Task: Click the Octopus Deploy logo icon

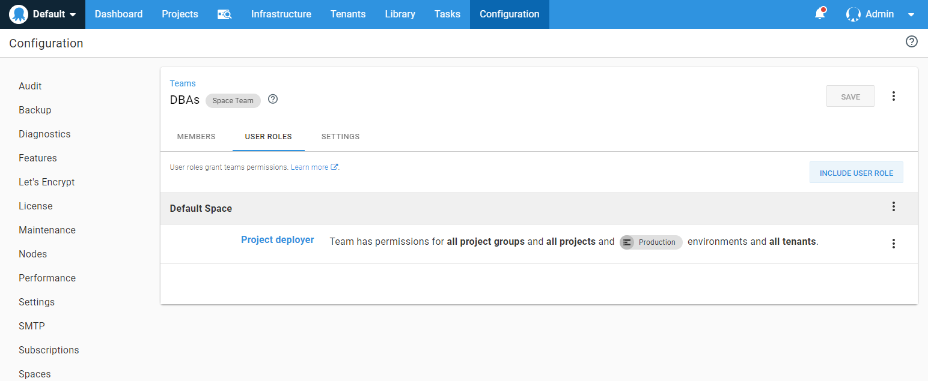Action: click(19, 14)
